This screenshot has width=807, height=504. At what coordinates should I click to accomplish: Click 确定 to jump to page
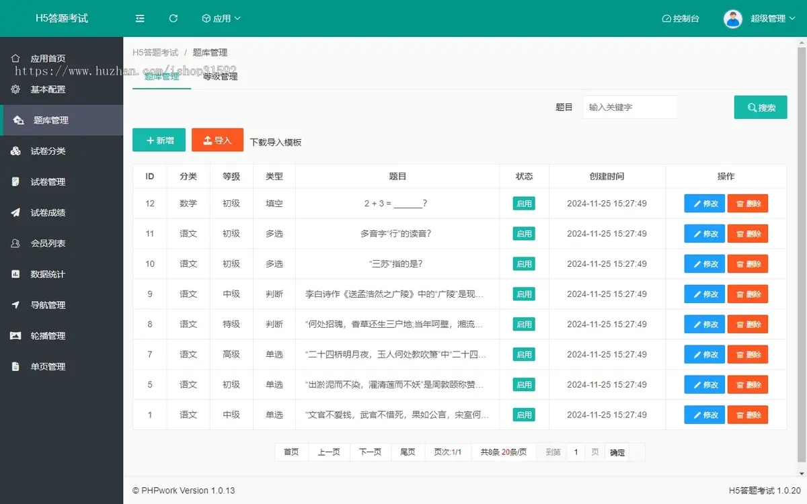617,452
